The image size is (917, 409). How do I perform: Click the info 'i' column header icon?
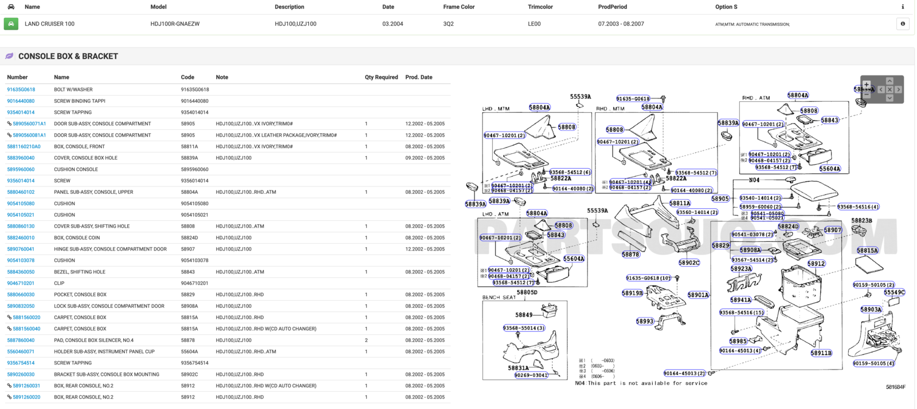tap(903, 7)
